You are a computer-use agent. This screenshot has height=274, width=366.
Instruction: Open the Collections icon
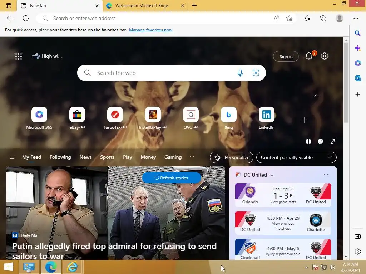[323, 18]
